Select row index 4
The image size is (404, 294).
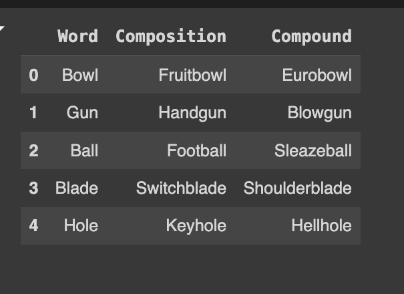pyautogui.click(x=33, y=226)
